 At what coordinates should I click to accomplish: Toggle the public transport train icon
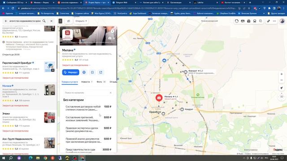click(255, 21)
